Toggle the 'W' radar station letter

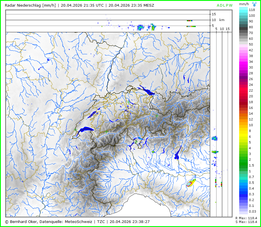coord(231,5)
